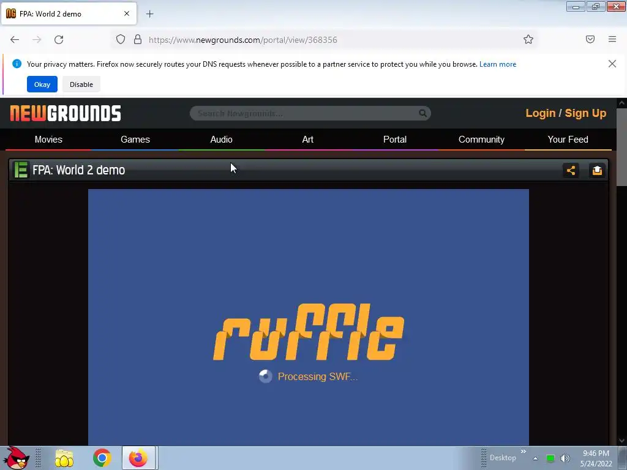Dismiss the privacy notification bar
Viewport: 627px width, 470px height.
612,64
